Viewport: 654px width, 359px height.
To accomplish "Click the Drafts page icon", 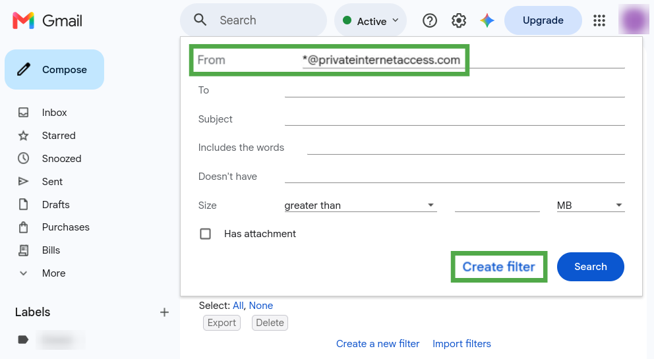I will point(23,204).
